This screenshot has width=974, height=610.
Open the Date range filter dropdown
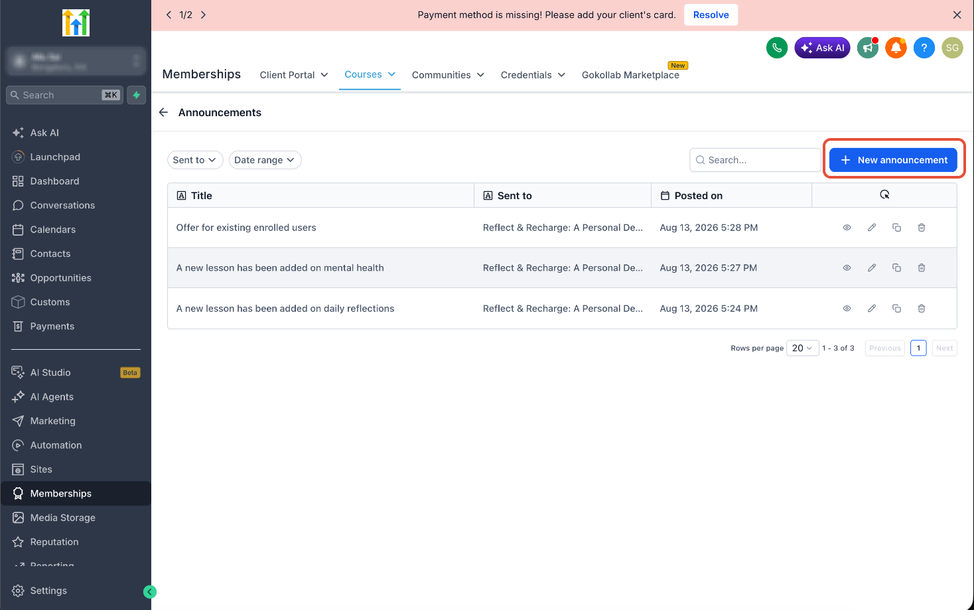point(265,160)
